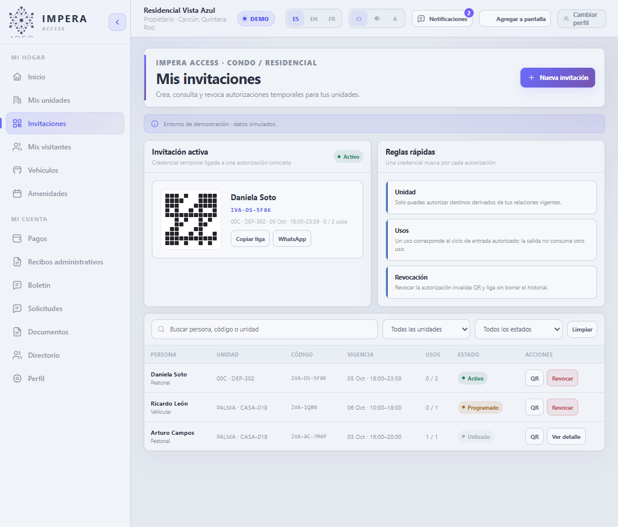This screenshot has height=527, width=618.
Task: Click the Directorio contacts icon
Action: tap(18, 355)
